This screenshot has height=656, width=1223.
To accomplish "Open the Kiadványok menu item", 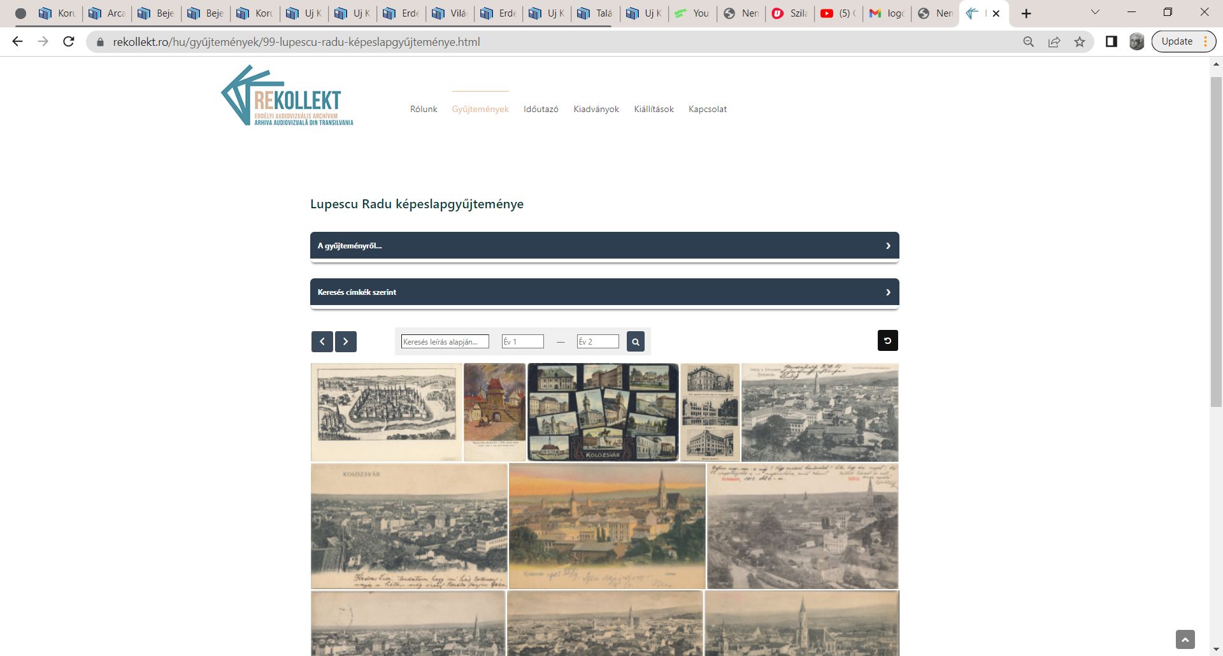I will point(596,109).
